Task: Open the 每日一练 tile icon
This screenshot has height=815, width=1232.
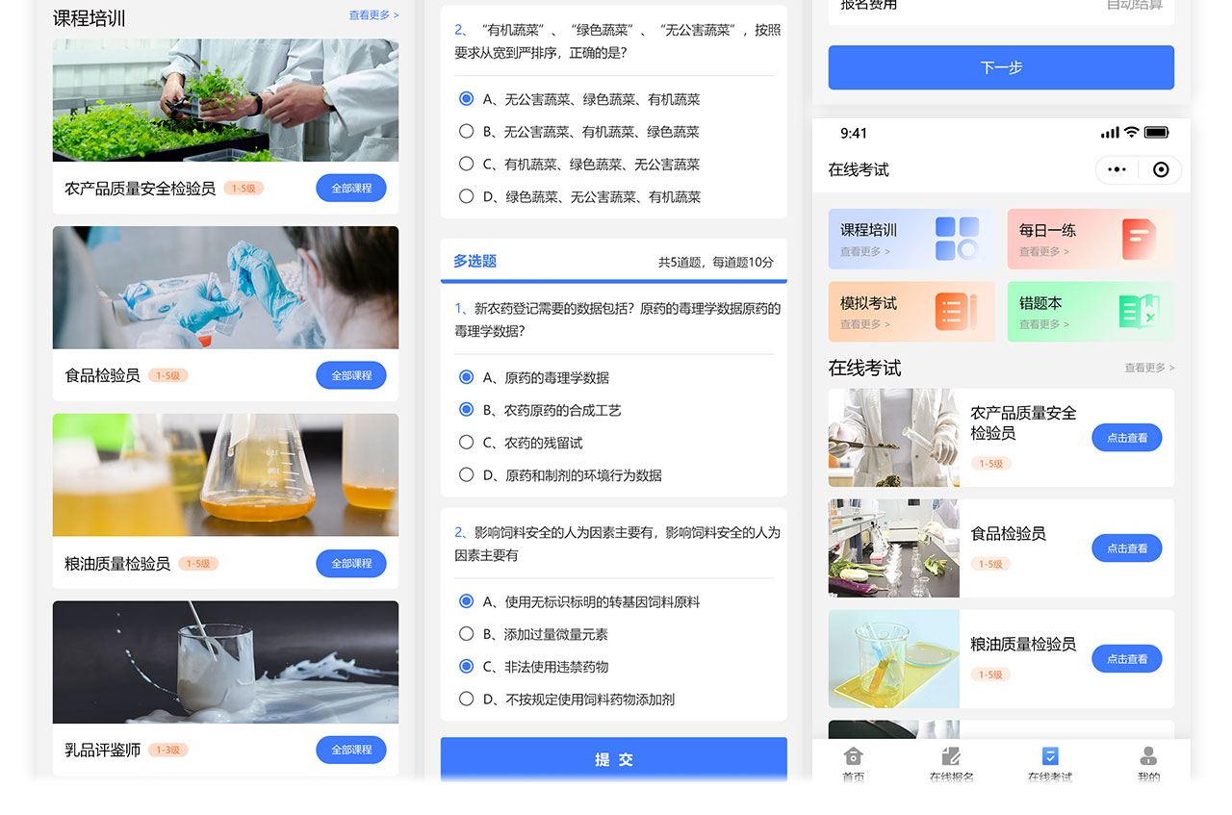Action: [x=1139, y=239]
